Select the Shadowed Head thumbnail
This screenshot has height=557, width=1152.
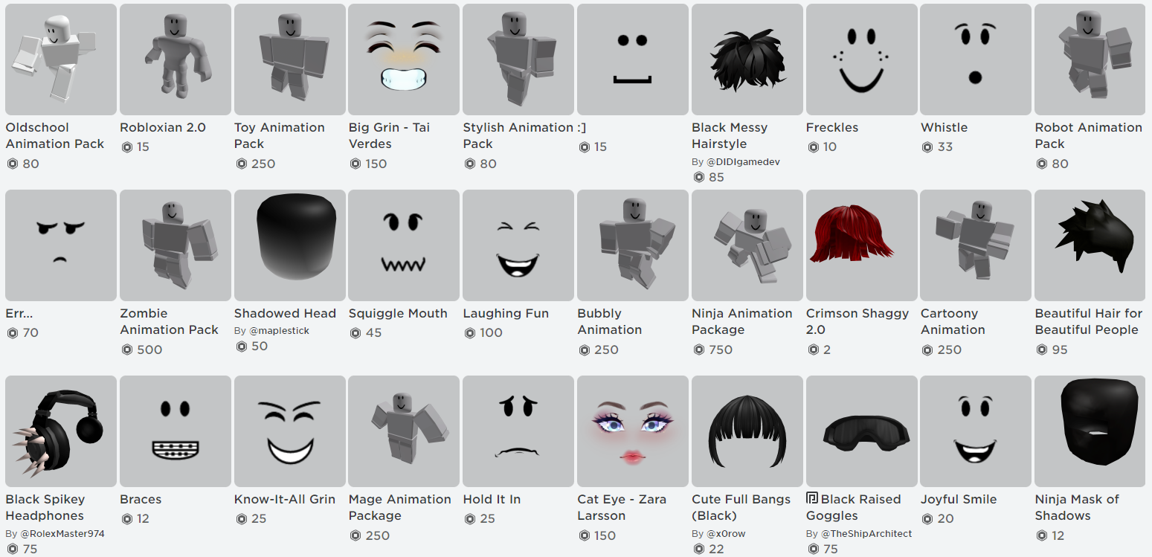pos(290,245)
